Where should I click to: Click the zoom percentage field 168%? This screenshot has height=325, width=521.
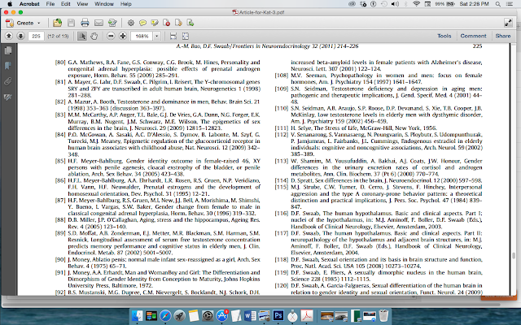coord(142,36)
